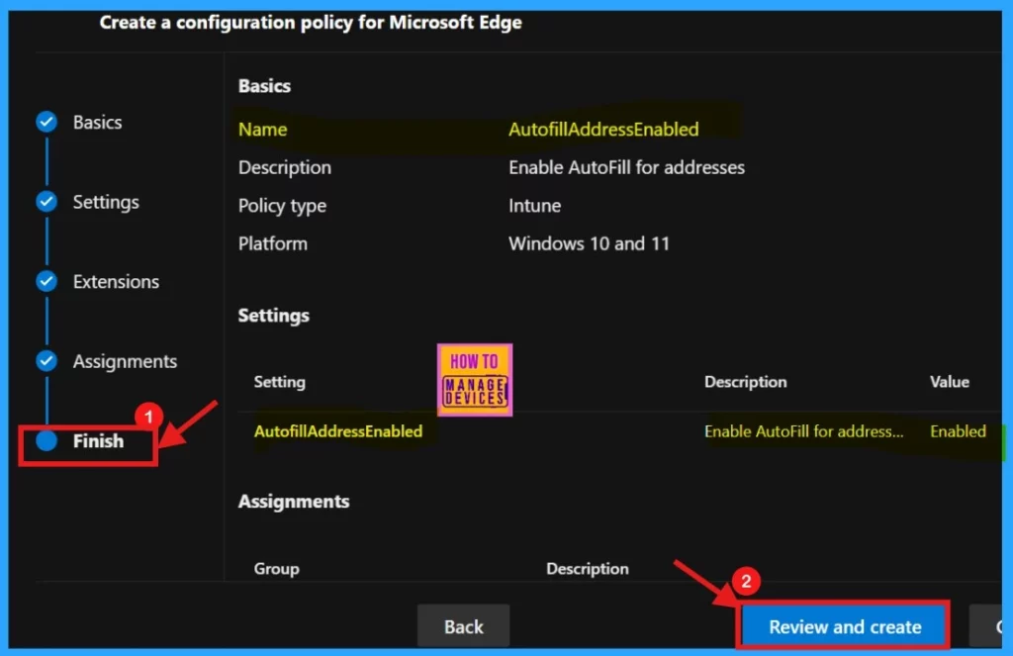
Task: Click the Assignments step checkmark icon
Action: pos(46,360)
